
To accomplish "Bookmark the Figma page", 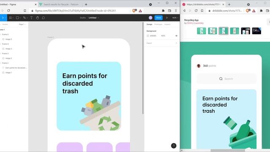I will point(25,11).
